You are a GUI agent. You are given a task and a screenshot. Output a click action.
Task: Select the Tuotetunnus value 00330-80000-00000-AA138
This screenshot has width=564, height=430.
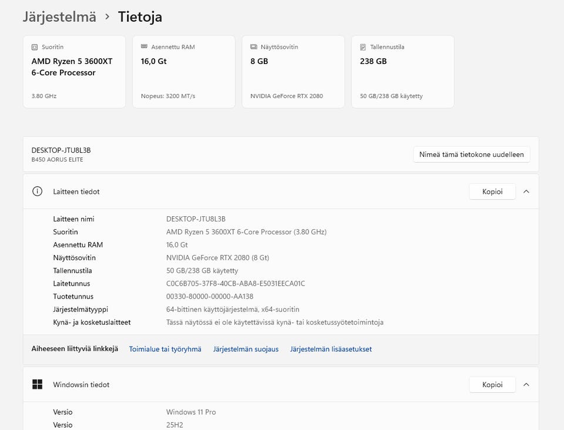tap(210, 296)
